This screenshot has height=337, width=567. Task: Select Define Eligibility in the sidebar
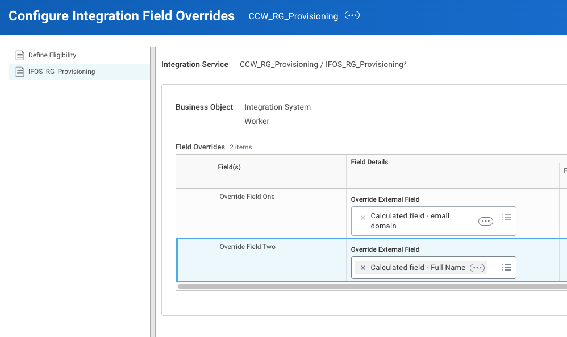[80, 55]
